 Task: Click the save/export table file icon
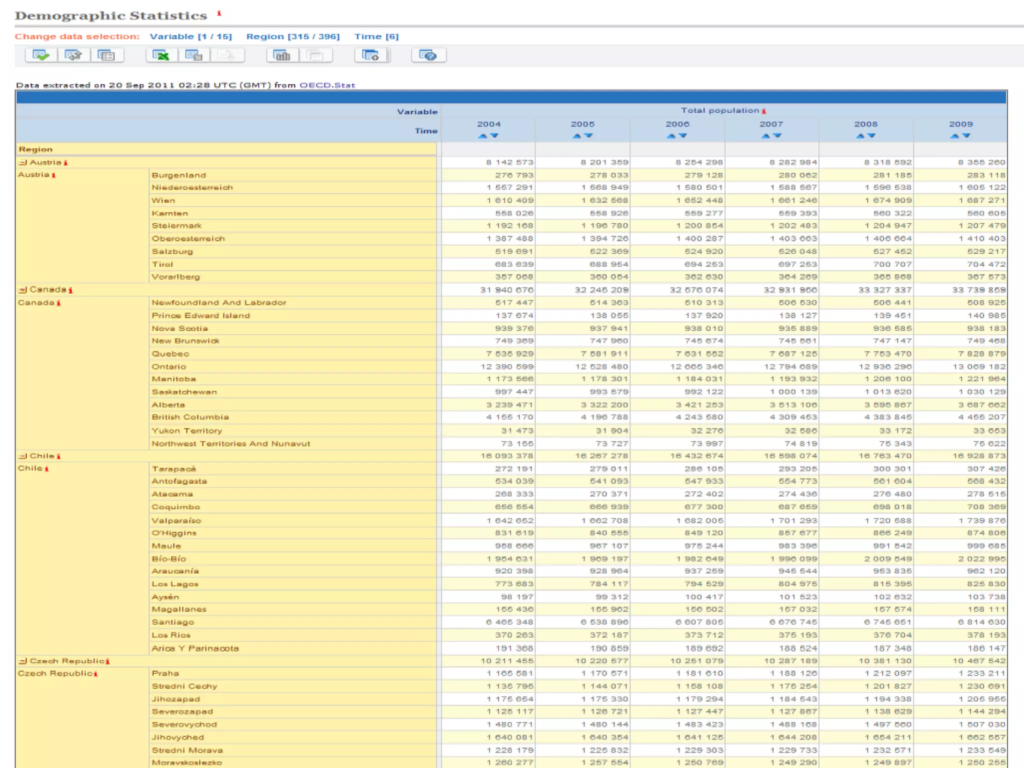193,55
